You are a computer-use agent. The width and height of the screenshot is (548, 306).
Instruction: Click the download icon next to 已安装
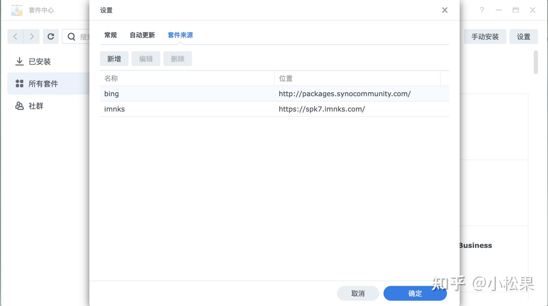tap(19, 61)
